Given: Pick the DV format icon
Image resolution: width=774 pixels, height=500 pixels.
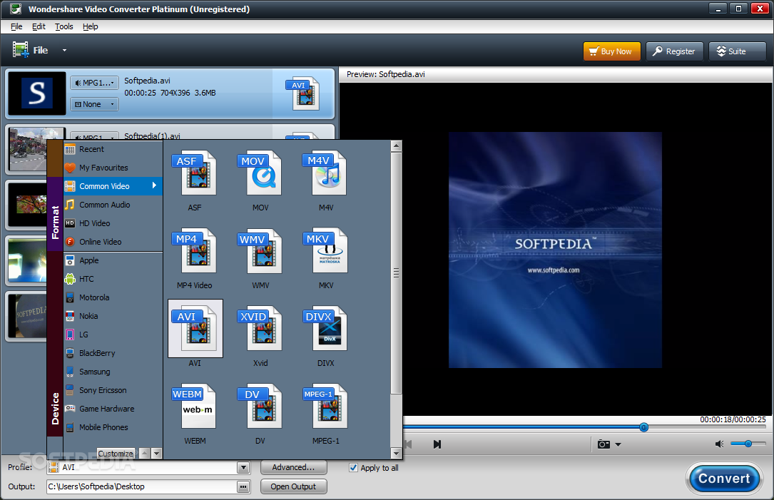Looking at the screenshot, I should click(x=260, y=407).
